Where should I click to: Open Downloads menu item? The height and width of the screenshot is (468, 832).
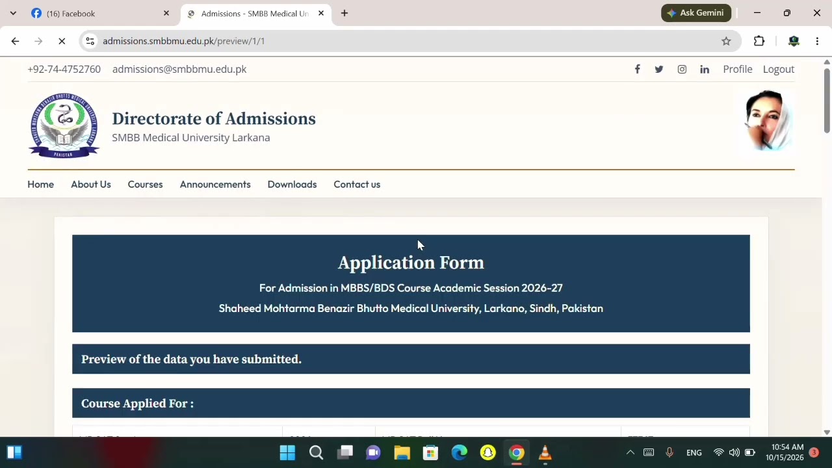point(292,185)
